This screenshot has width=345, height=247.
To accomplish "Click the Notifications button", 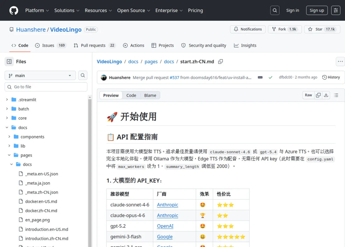I will coord(248,29).
